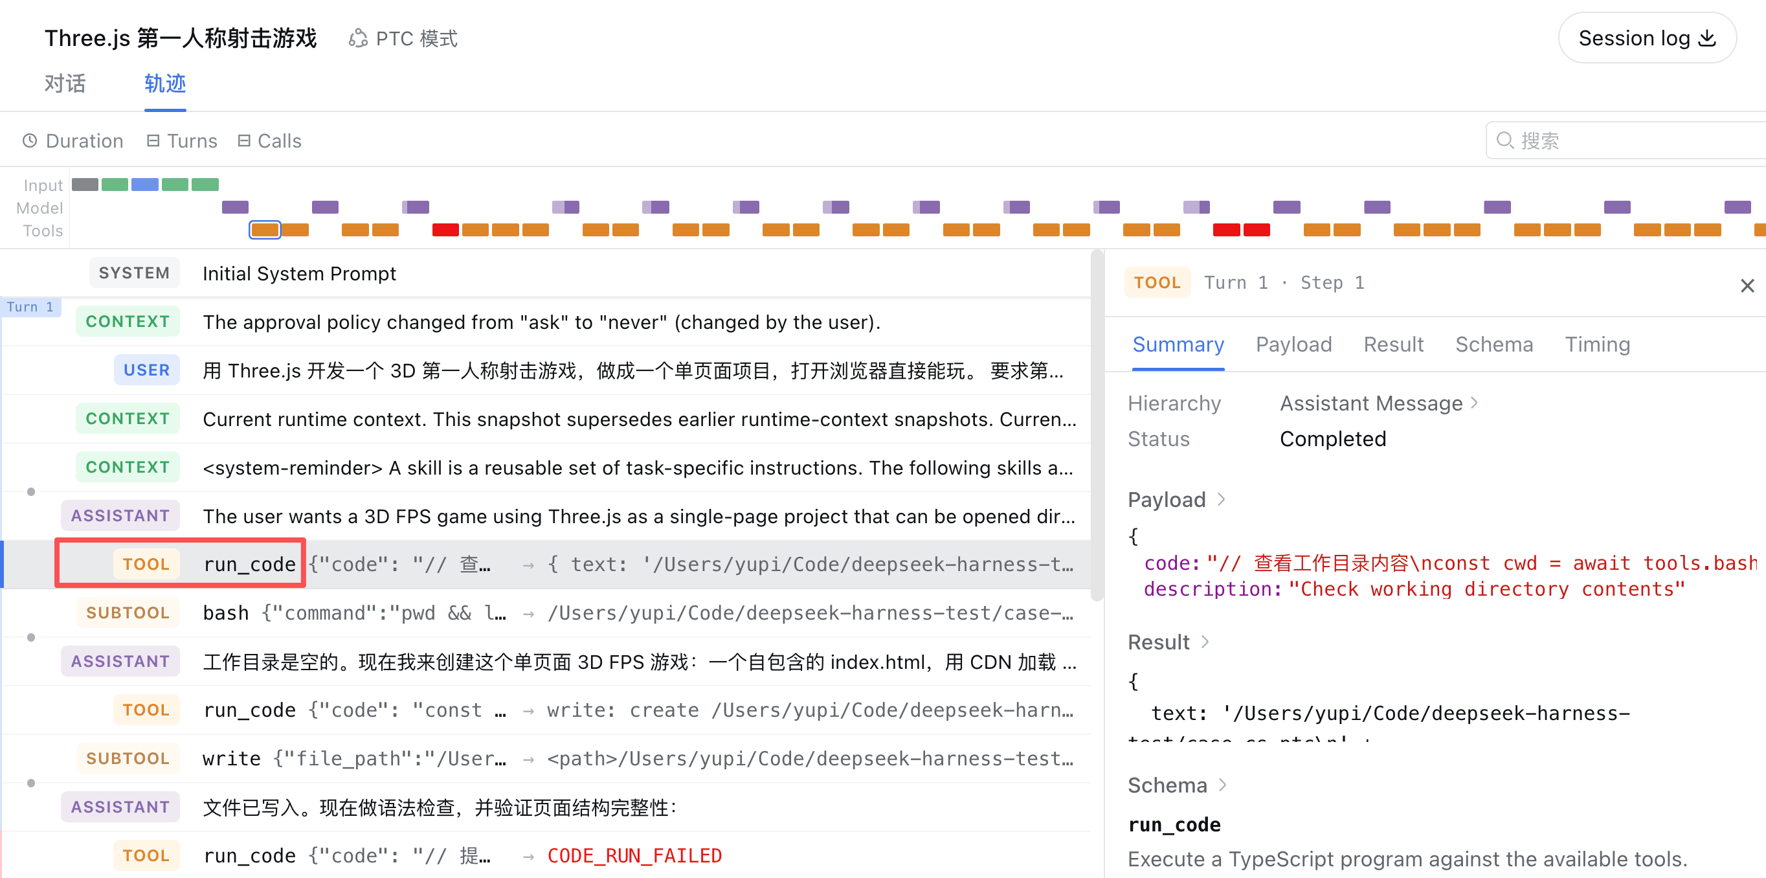Open the run_code row with CODE_RUN_FAILED
This screenshot has width=1766, height=878.
(546, 856)
